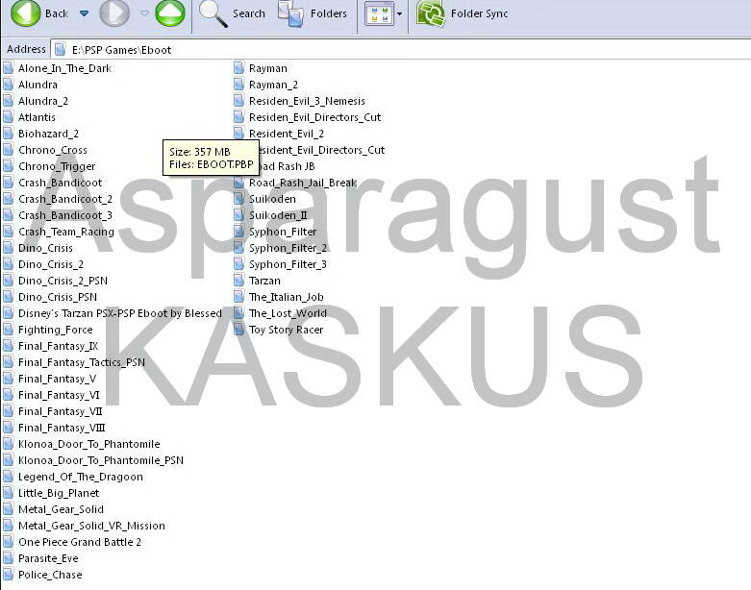Screen dimensions: 751x590
Task: Select the Resident_Evil_2 folder icon
Action: pyautogui.click(x=239, y=134)
